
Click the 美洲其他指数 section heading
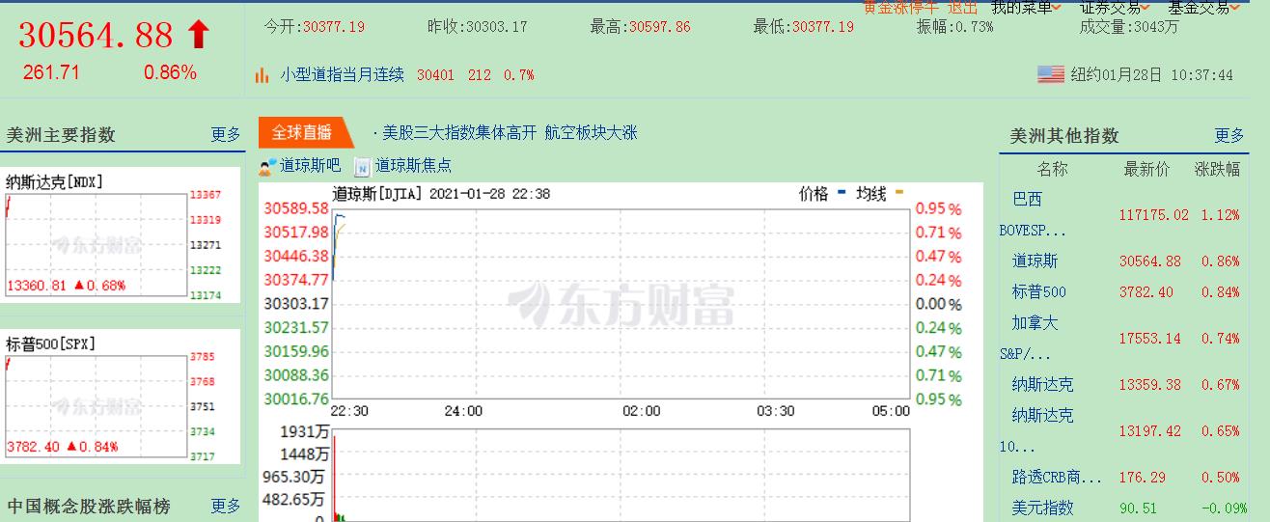pyautogui.click(x=1064, y=136)
